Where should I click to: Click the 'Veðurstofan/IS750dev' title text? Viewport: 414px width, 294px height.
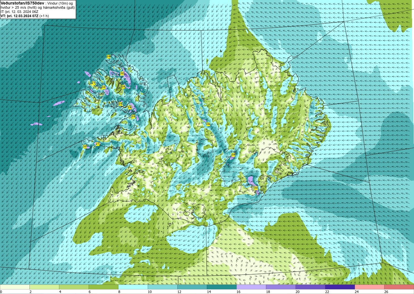(22, 3)
